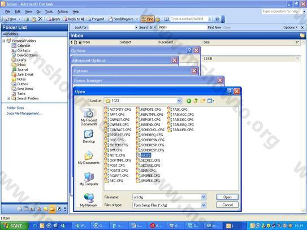Go back using green arrow in Open dialog
307x230 pixels.
click(189, 101)
